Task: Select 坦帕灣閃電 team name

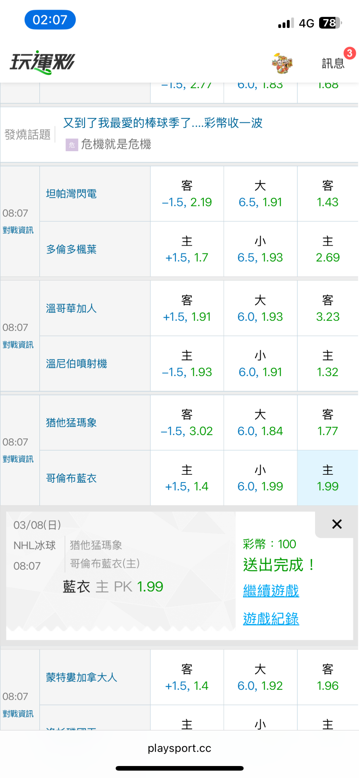Action: point(71,194)
